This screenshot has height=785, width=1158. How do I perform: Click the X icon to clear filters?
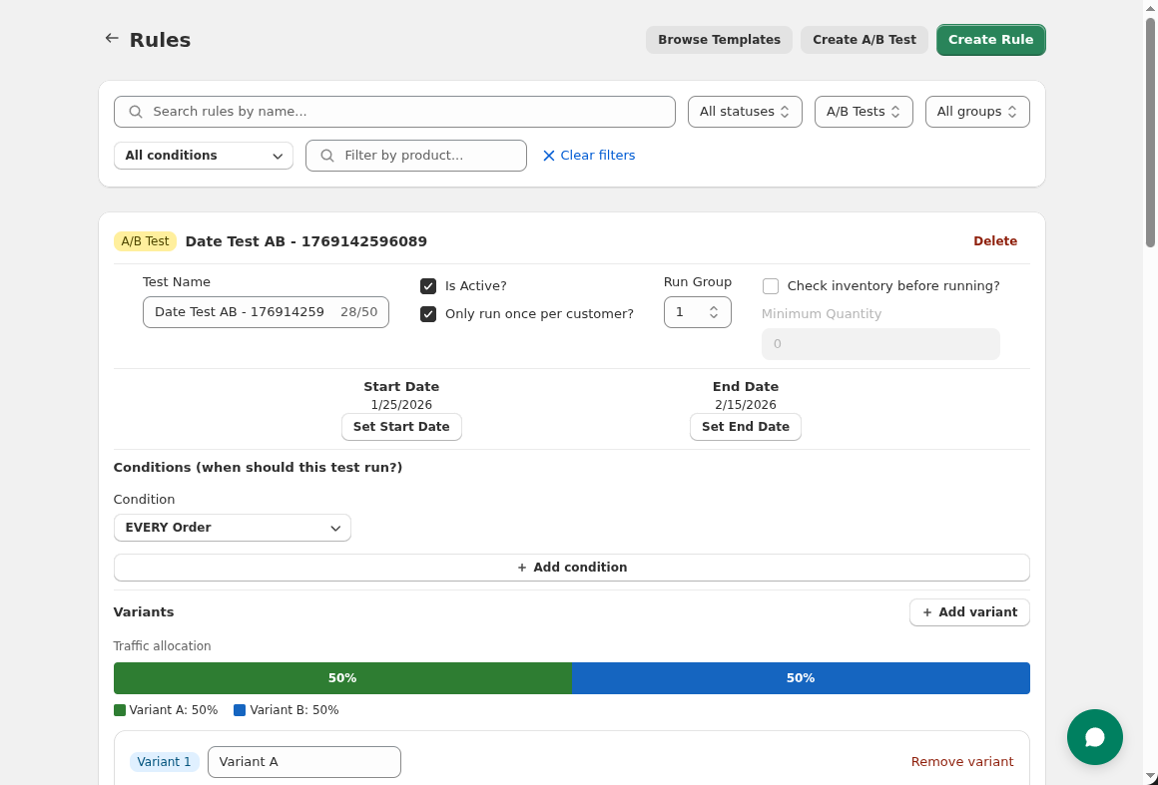tap(548, 155)
